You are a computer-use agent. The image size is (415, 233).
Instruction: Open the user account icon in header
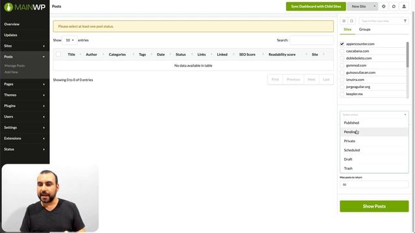click(x=404, y=6)
